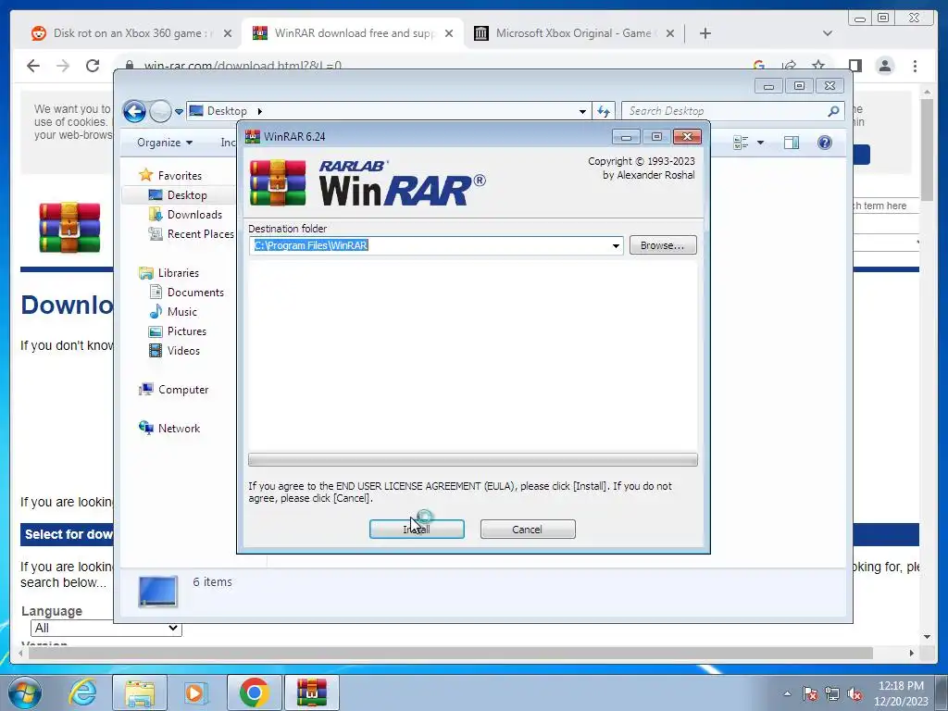Select Favorites in Explorer navigation pane
This screenshot has height=711, width=948.
[180, 175]
